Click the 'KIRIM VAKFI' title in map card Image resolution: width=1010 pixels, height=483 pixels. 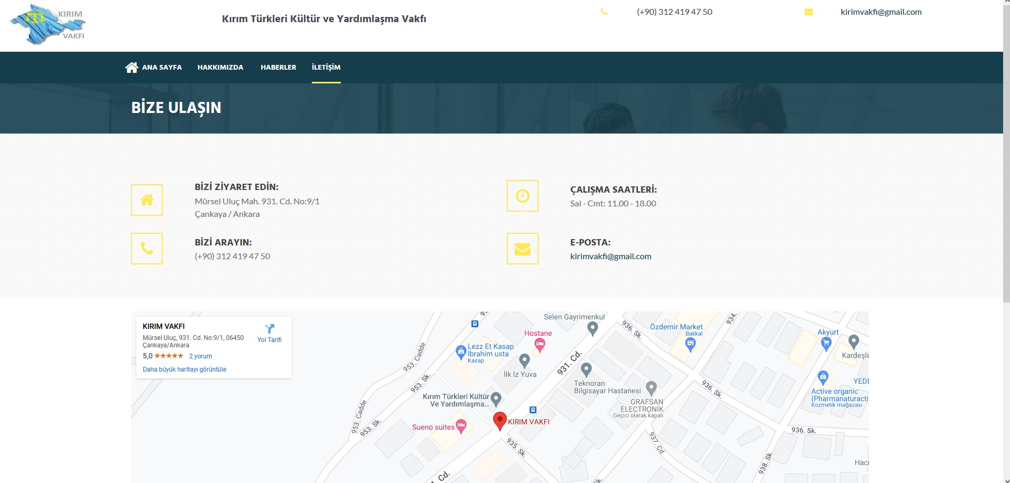[x=164, y=326]
